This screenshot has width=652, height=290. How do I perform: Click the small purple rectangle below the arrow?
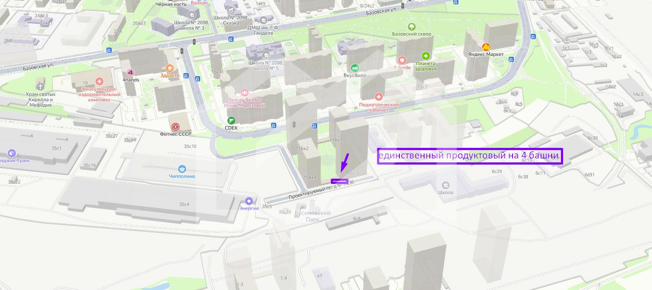(x=339, y=181)
